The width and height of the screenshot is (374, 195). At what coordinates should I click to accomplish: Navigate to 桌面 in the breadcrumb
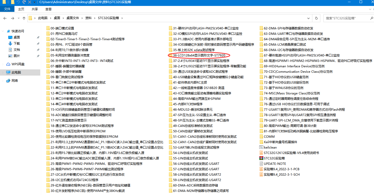pos(57,18)
